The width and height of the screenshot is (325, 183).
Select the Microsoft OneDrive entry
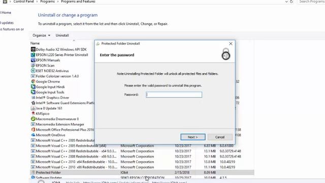tap(51, 135)
